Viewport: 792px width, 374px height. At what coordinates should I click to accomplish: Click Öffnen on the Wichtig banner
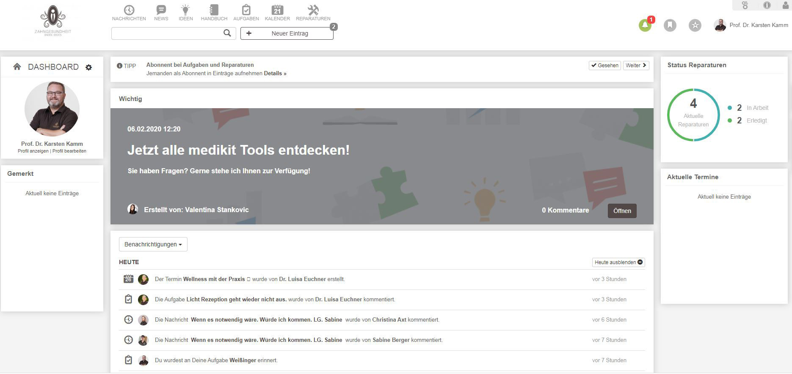click(x=622, y=211)
